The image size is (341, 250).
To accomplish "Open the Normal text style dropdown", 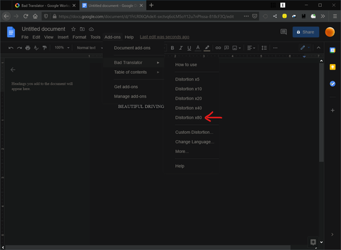I will click(x=89, y=48).
